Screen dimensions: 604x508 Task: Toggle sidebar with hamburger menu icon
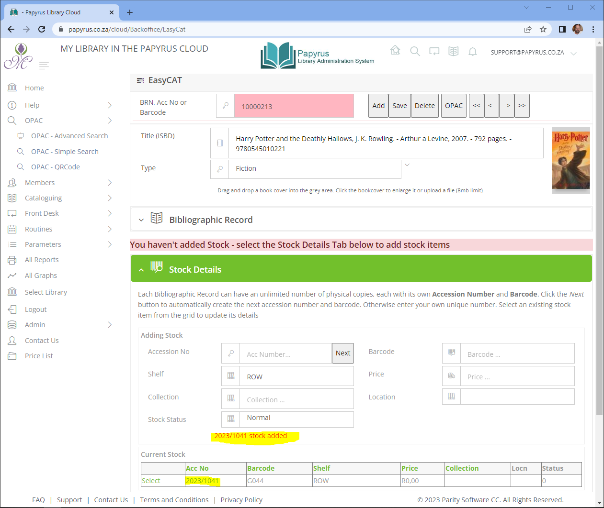[x=44, y=66]
